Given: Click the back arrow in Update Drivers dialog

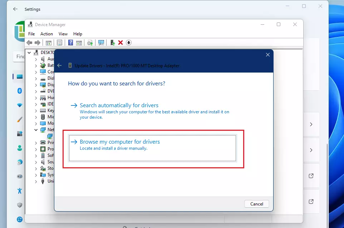Looking at the screenshot, I should click(x=59, y=65).
